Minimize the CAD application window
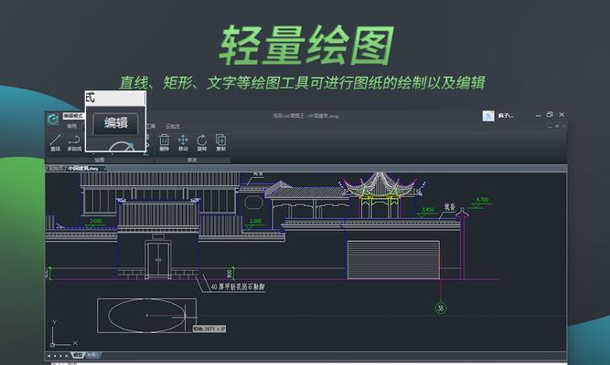Image resolution: width=610 pixels, height=365 pixels. pos(538,115)
